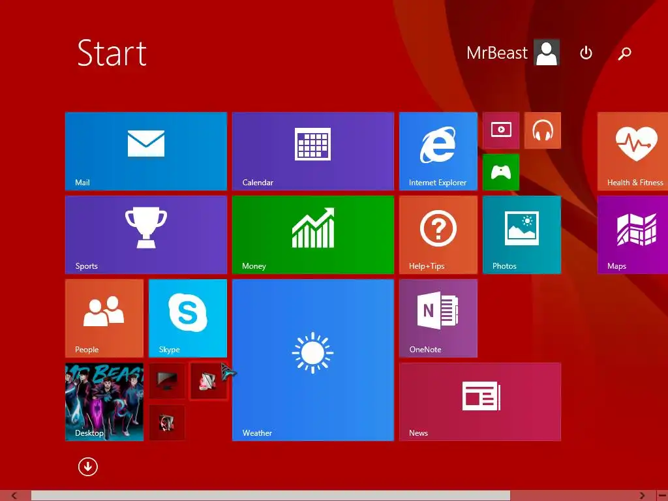The image size is (668, 501).
Task: Open the highlighted small tile with pink icon
Action: (208, 381)
